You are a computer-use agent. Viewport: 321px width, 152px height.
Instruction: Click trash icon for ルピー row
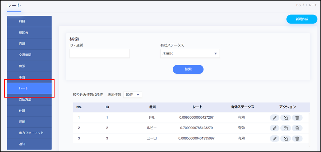297,128
